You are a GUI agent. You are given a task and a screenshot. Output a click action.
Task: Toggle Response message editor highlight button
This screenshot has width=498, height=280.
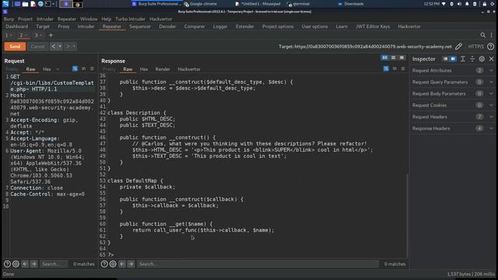[x=386, y=68]
